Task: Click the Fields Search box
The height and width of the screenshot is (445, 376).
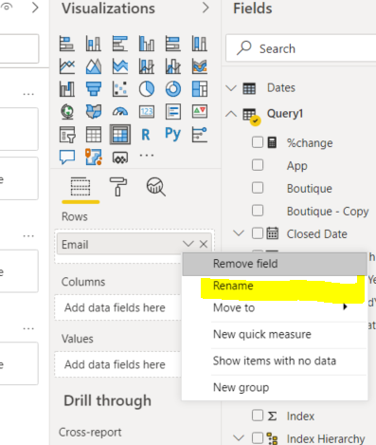Action: click(x=301, y=48)
